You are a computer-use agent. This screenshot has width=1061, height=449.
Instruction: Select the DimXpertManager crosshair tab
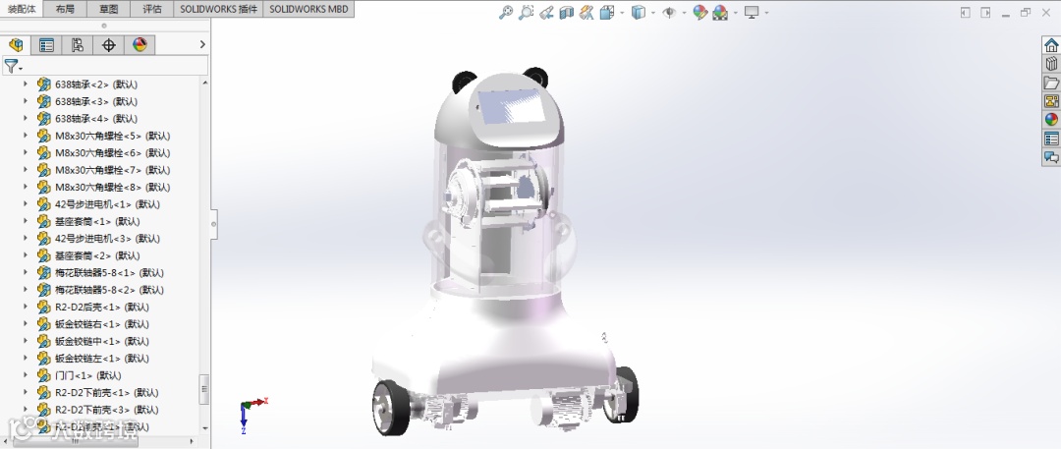point(108,45)
